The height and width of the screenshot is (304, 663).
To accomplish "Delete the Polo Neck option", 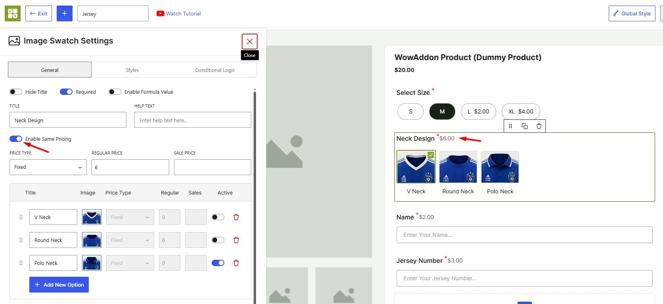I will [236, 263].
